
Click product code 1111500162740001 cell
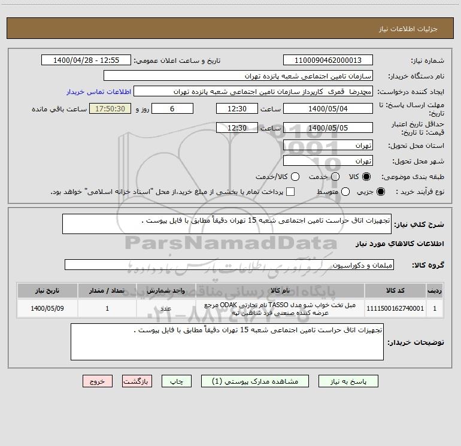pyautogui.click(x=395, y=308)
